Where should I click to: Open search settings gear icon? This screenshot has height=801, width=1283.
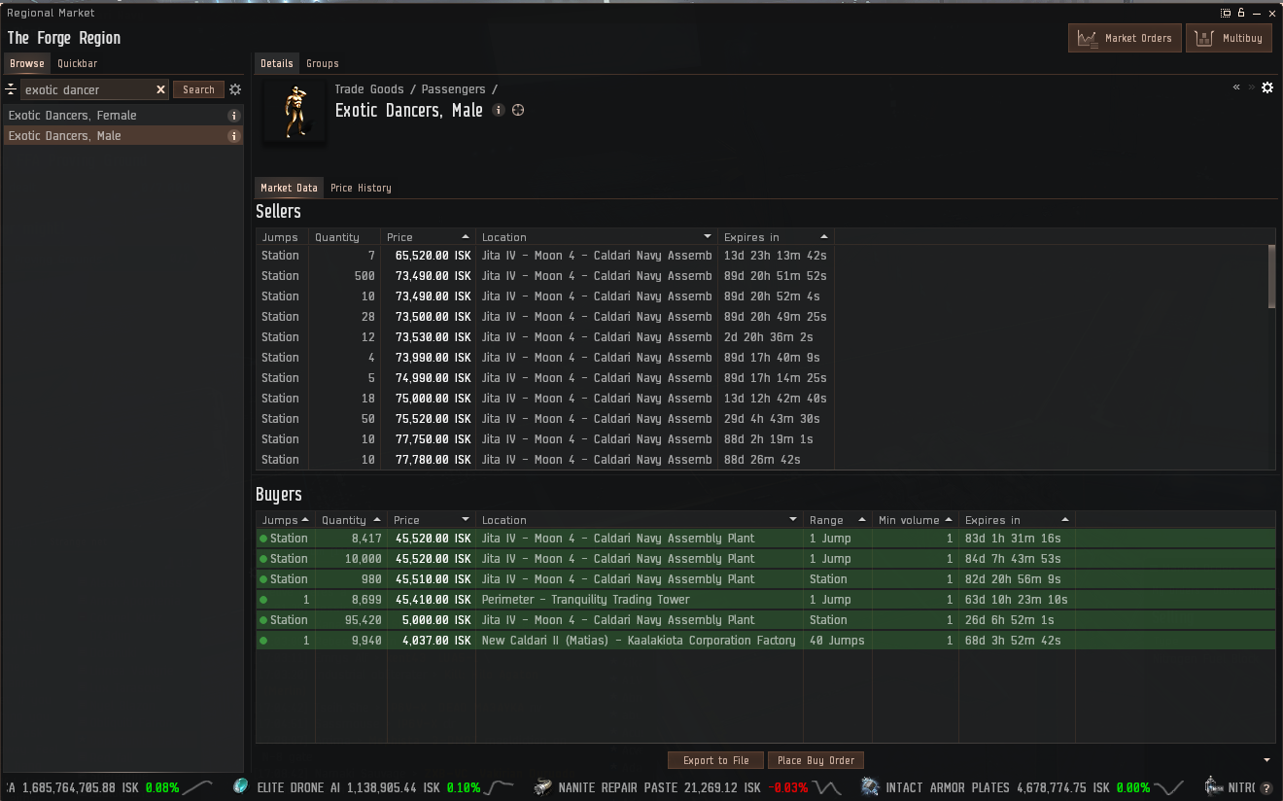click(234, 89)
